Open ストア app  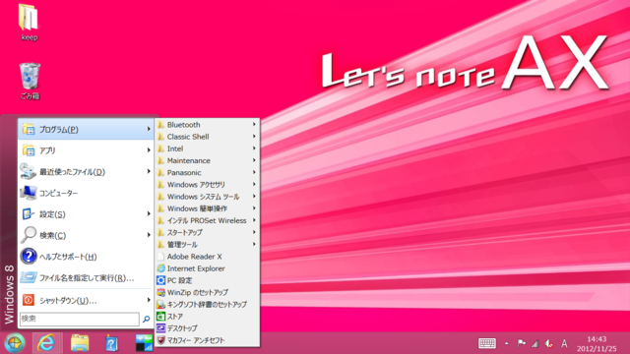click(x=207, y=317)
